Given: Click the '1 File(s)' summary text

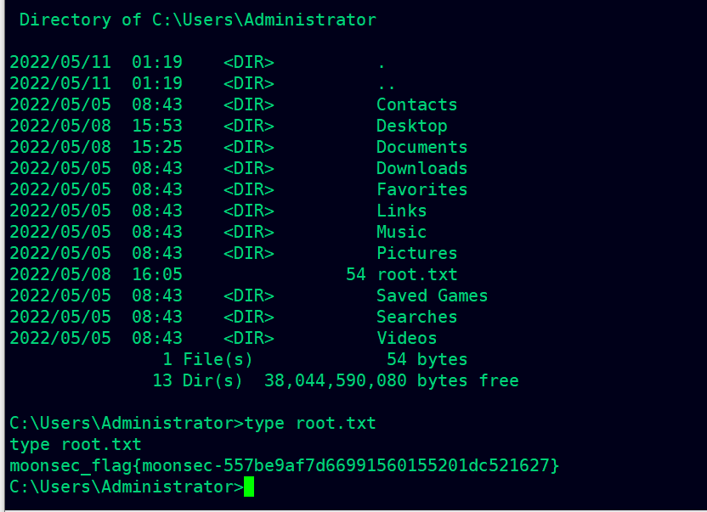Looking at the screenshot, I should [207, 360].
